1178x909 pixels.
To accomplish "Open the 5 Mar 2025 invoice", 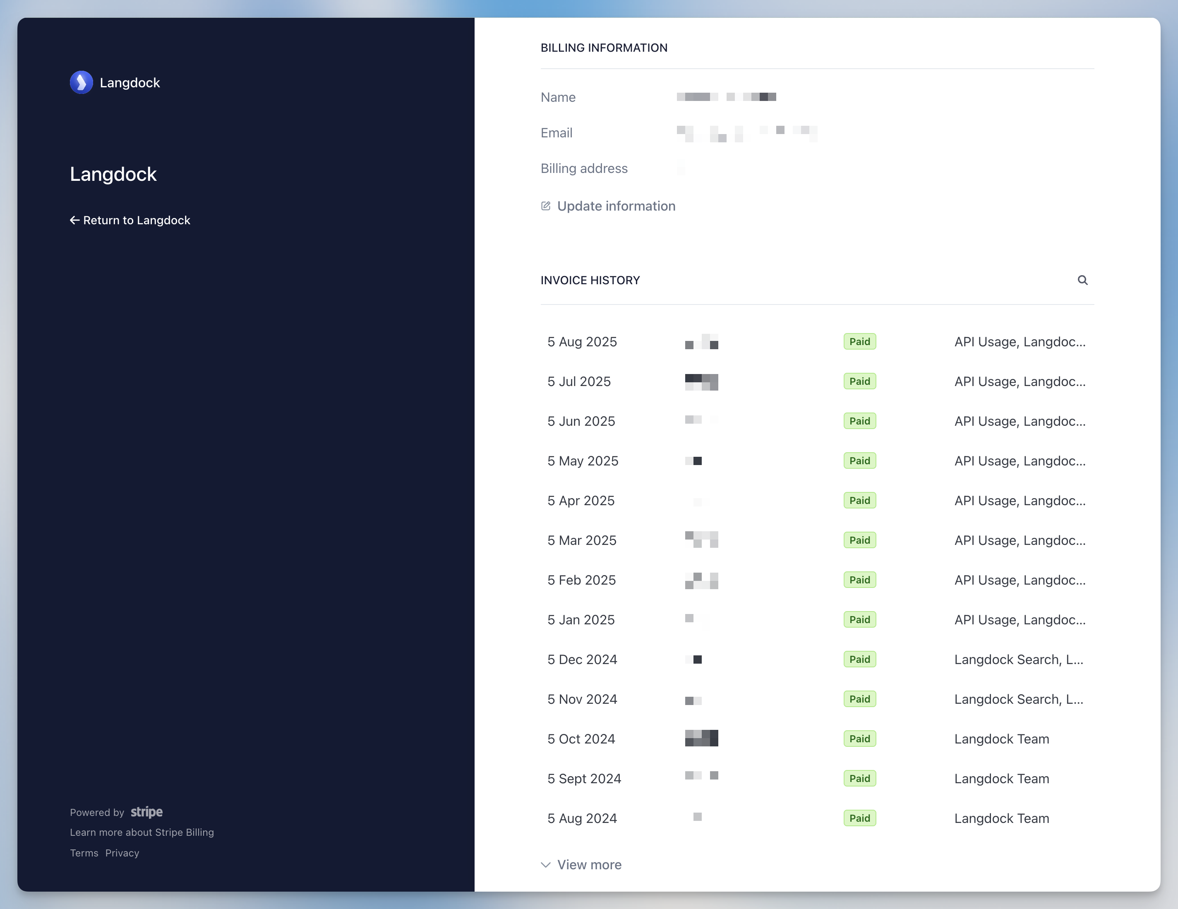I will pyautogui.click(x=817, y=540).
